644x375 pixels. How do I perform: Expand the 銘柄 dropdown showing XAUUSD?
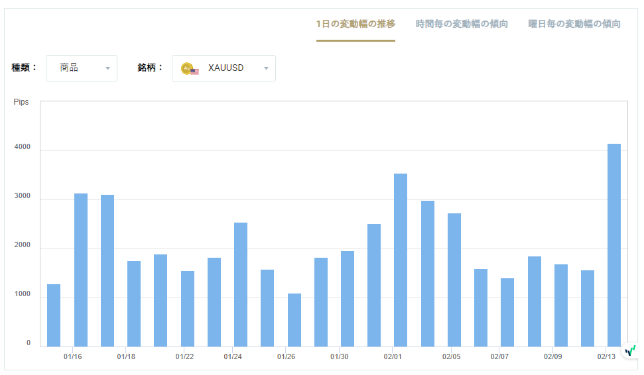point(224,68)
